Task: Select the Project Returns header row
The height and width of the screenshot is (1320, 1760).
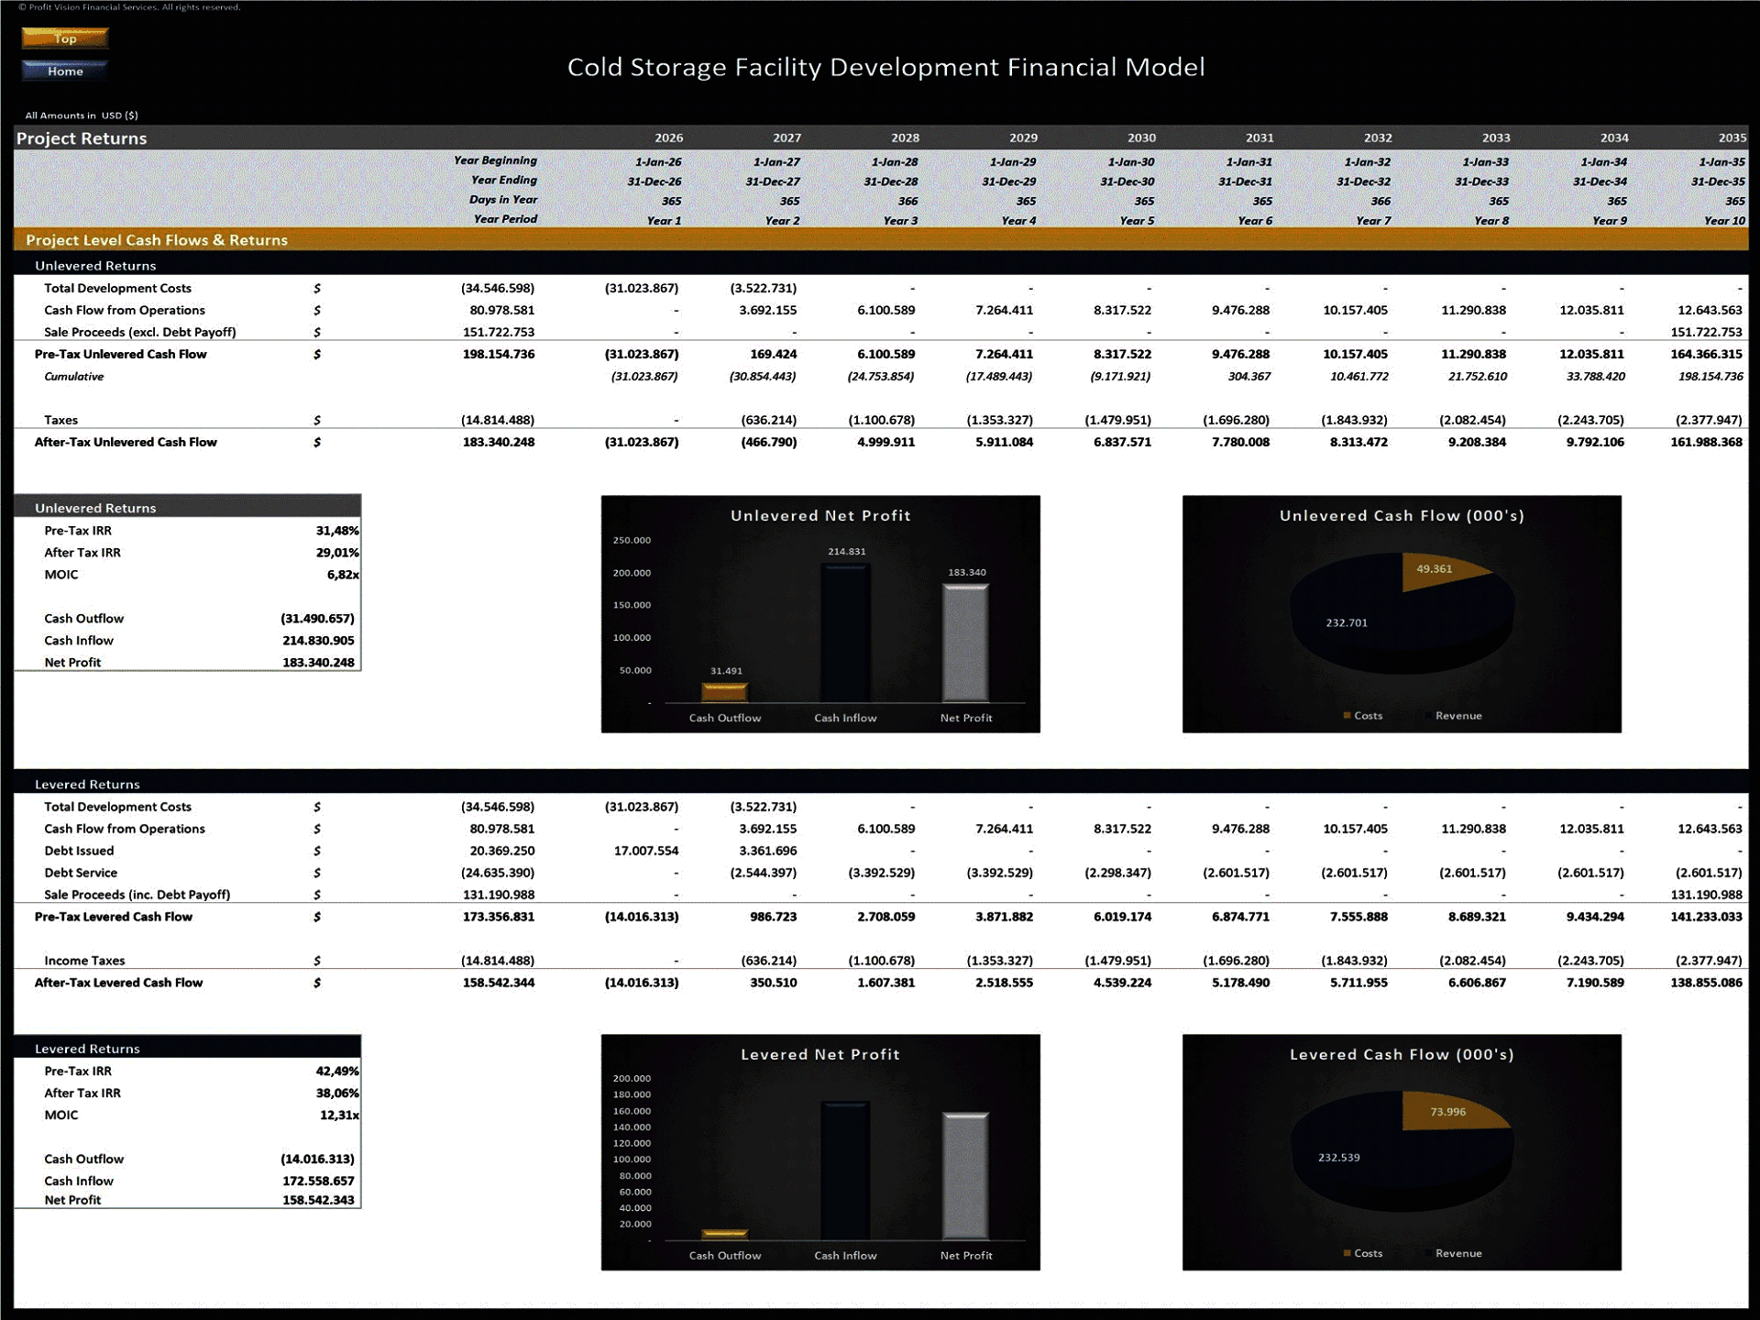Action: pos(80,138)
